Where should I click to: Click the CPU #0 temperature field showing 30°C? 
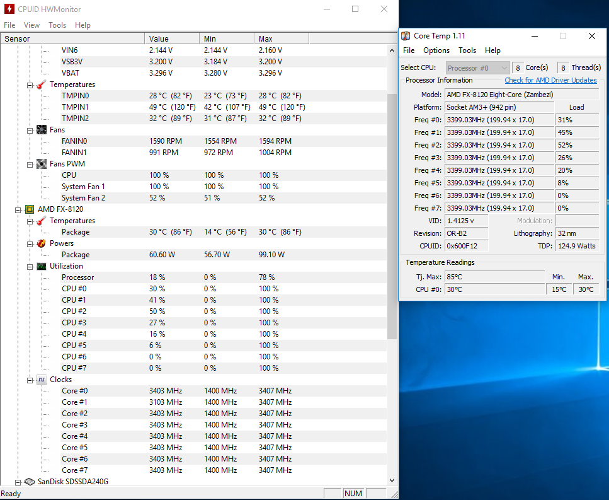click(x=494, y=289)
